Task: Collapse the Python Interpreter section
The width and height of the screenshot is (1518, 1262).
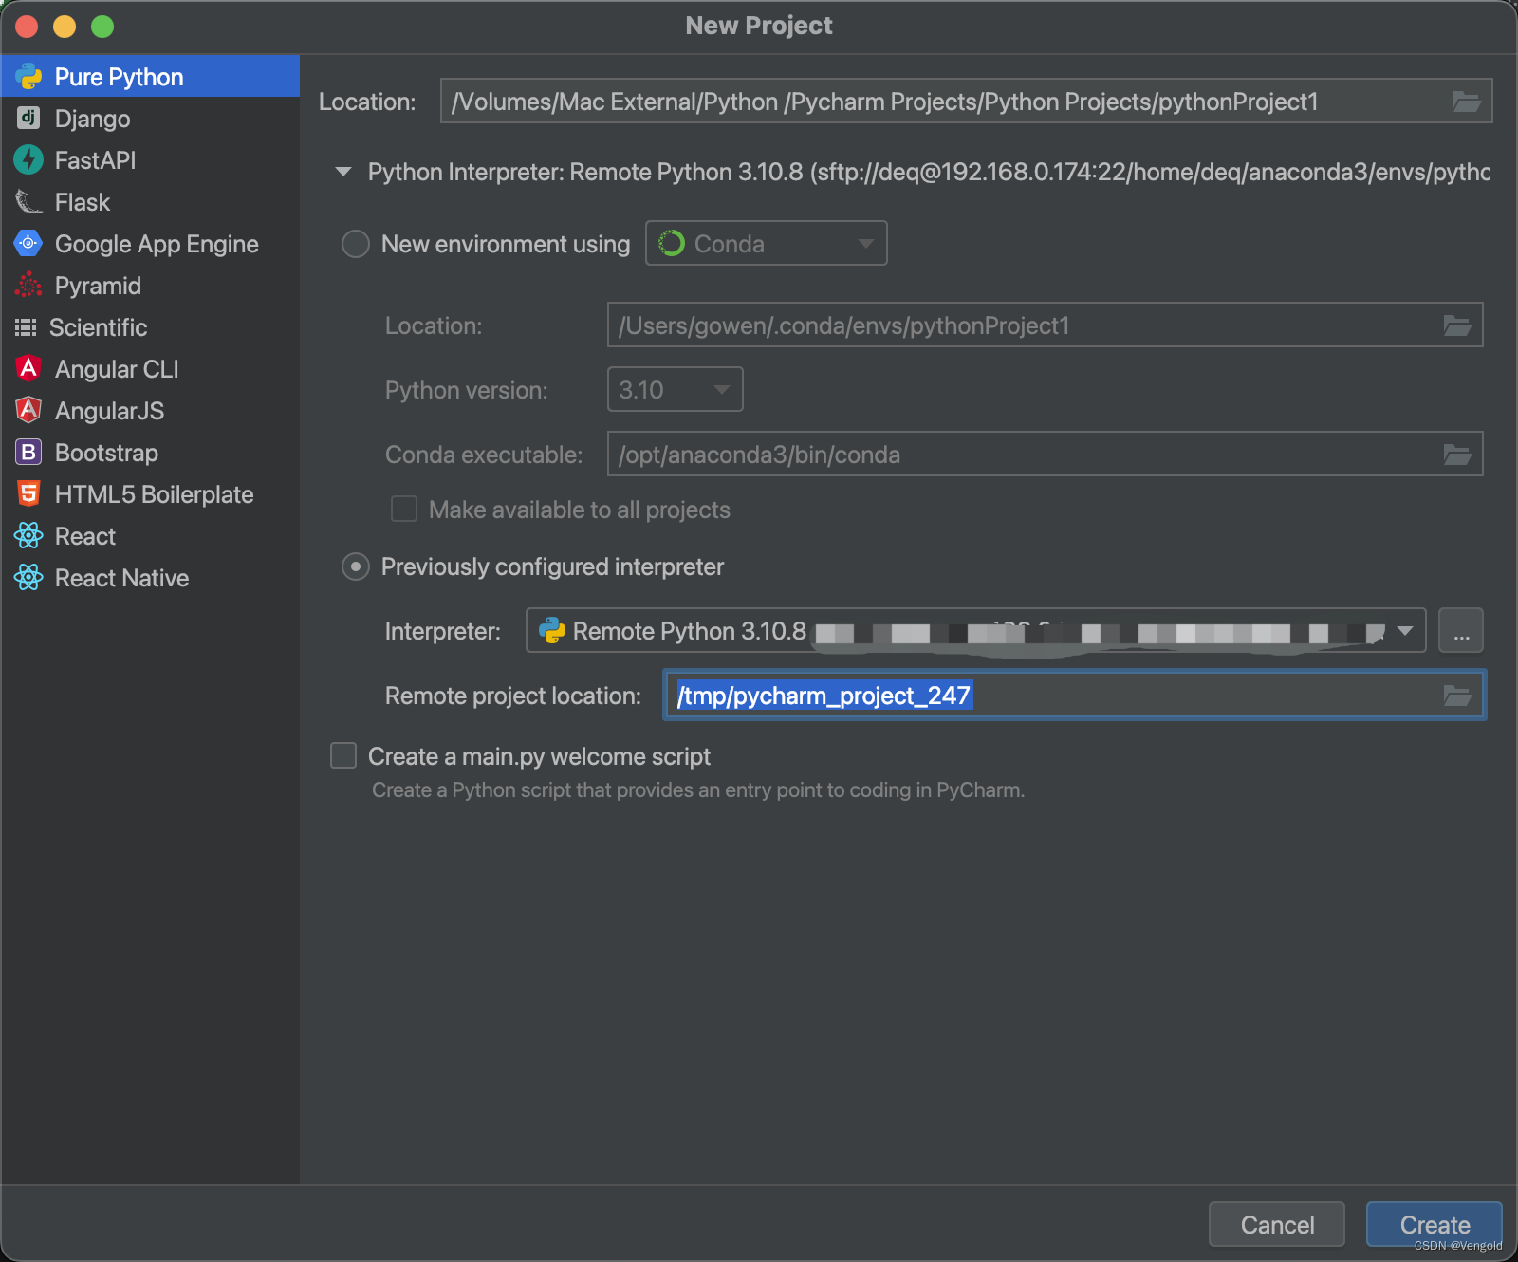Action: (343, 172)
